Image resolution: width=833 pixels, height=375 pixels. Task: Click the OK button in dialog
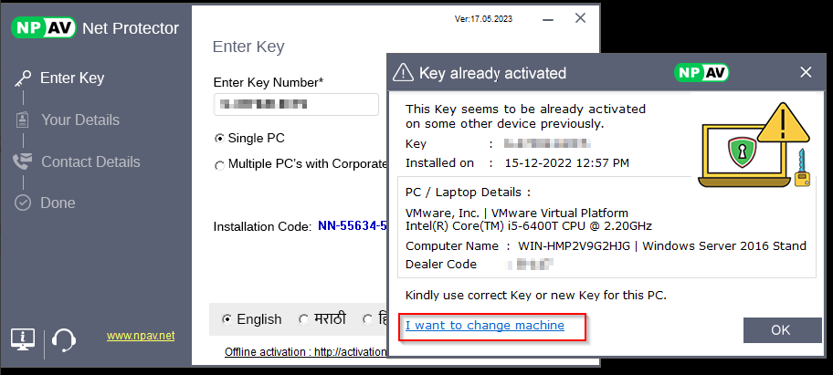782,329
